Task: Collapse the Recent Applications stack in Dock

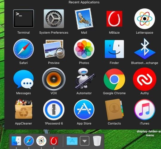Action: coord(85,141)
